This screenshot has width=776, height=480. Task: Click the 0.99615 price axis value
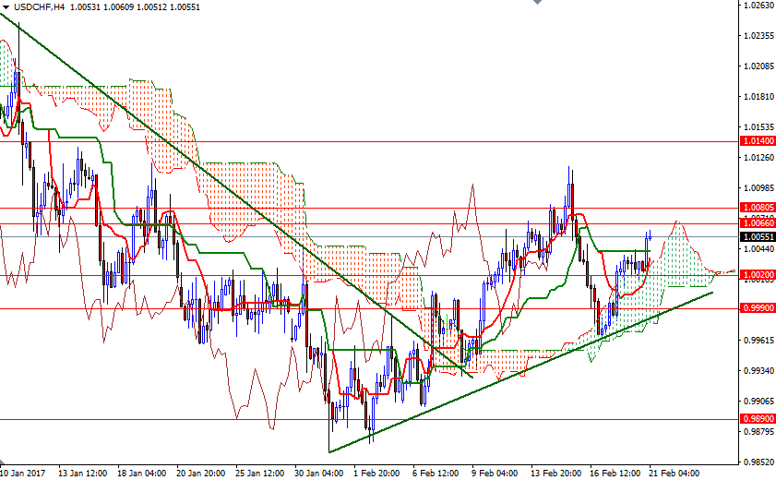[x=758, y=340]
